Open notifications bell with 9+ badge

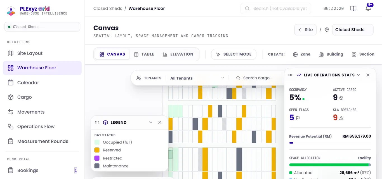(368, 8)
